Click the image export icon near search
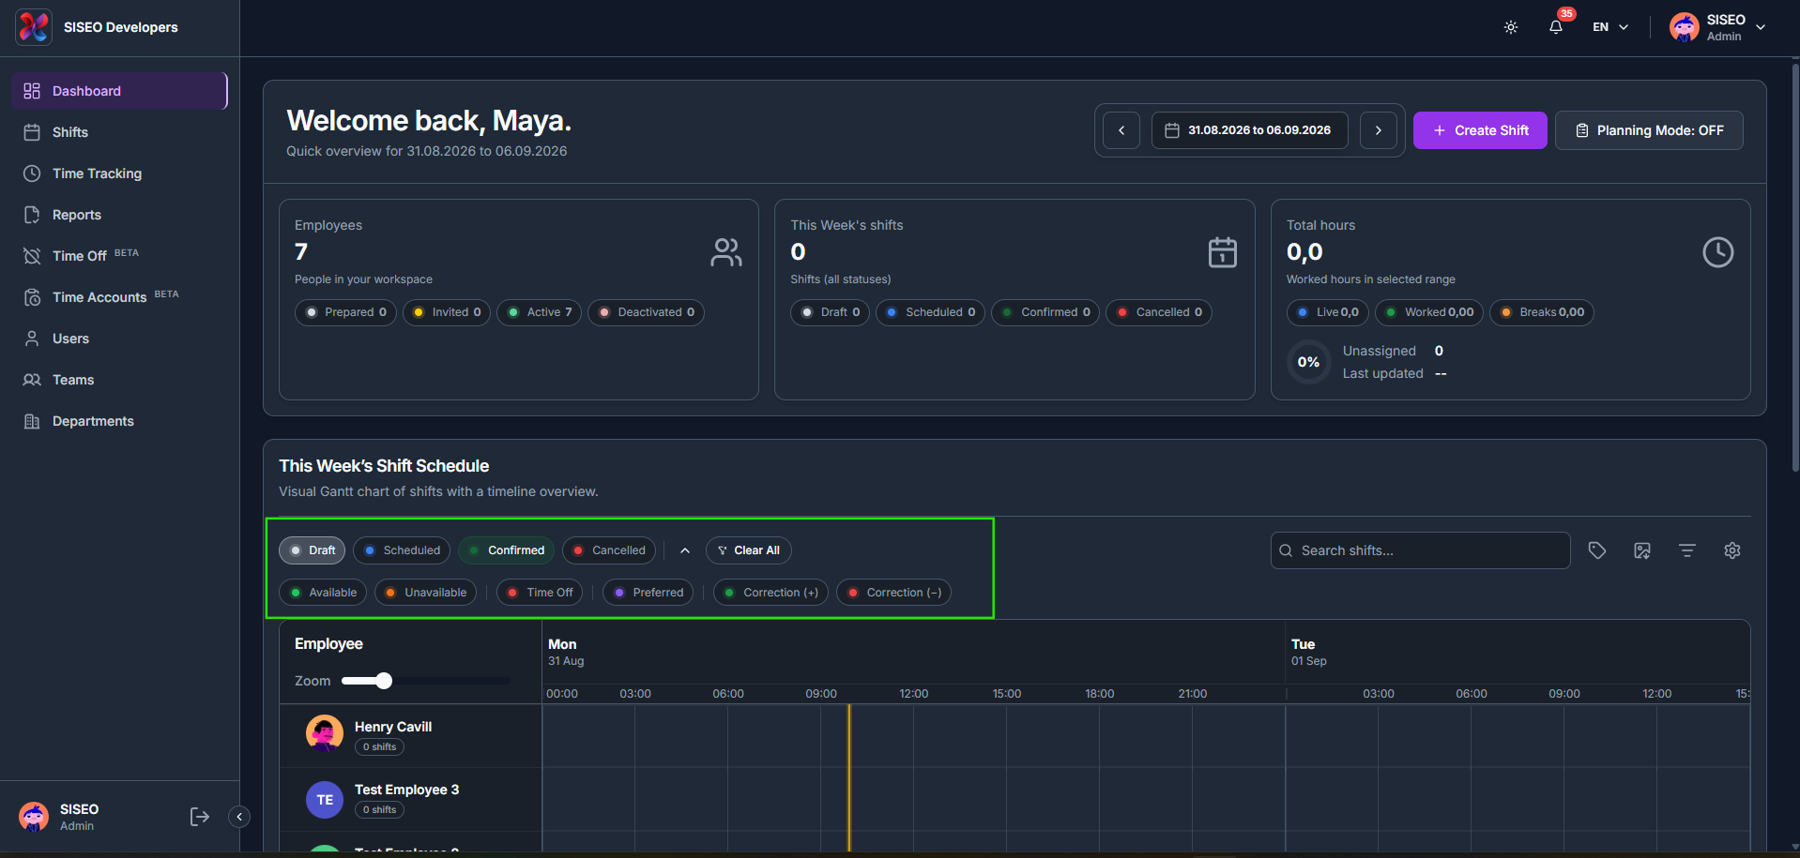The image size is (1800, 858). tap(1642, 550)
